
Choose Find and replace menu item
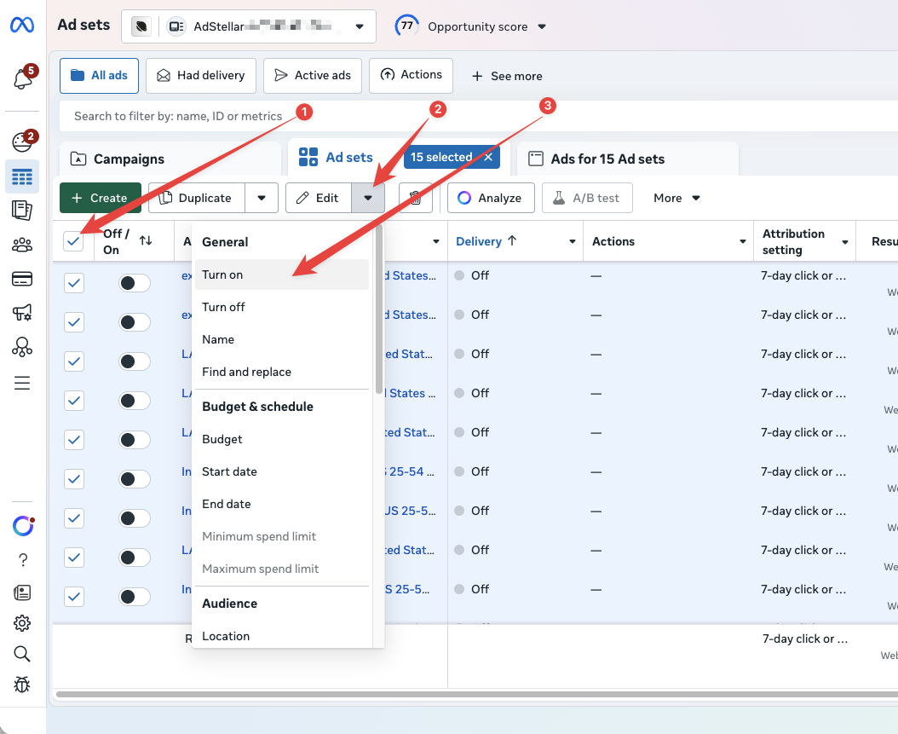coord(282,372)
